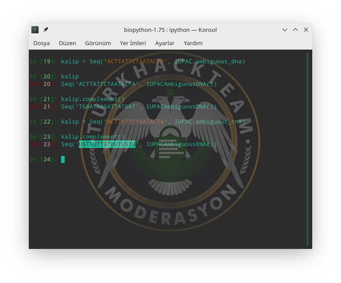Image resolution: width=341 pixels, height=283 pixels.
Task: Click the highlighted UGTTUTTGTUUTUGTU sequence
Action: click(x=107, y=144)
